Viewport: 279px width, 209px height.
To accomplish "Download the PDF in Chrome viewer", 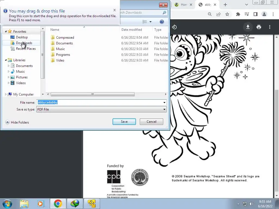I will pyautogui.click(x=248, y=27).
